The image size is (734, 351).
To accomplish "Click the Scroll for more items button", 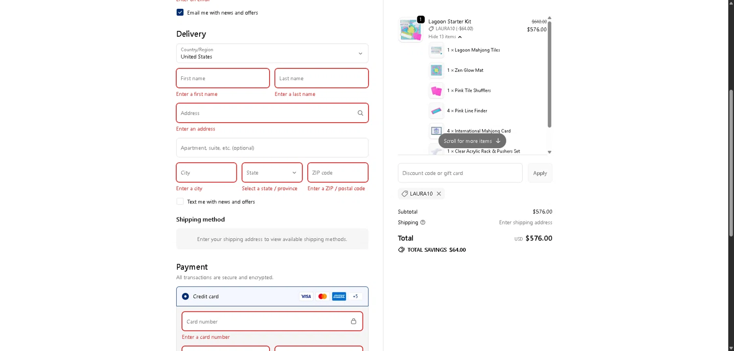I will tap(472, 141).
